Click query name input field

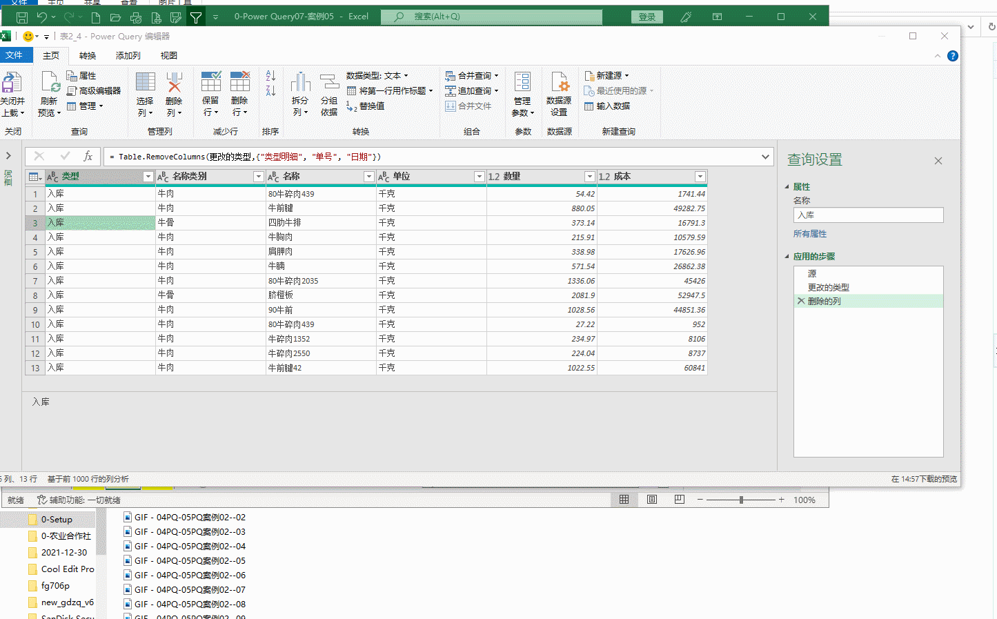tap(869, 215)
